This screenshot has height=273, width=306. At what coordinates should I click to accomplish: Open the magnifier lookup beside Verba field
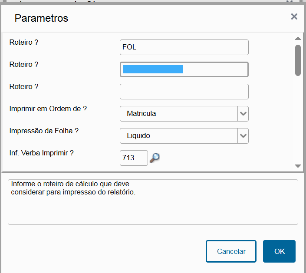pos(155,158)
